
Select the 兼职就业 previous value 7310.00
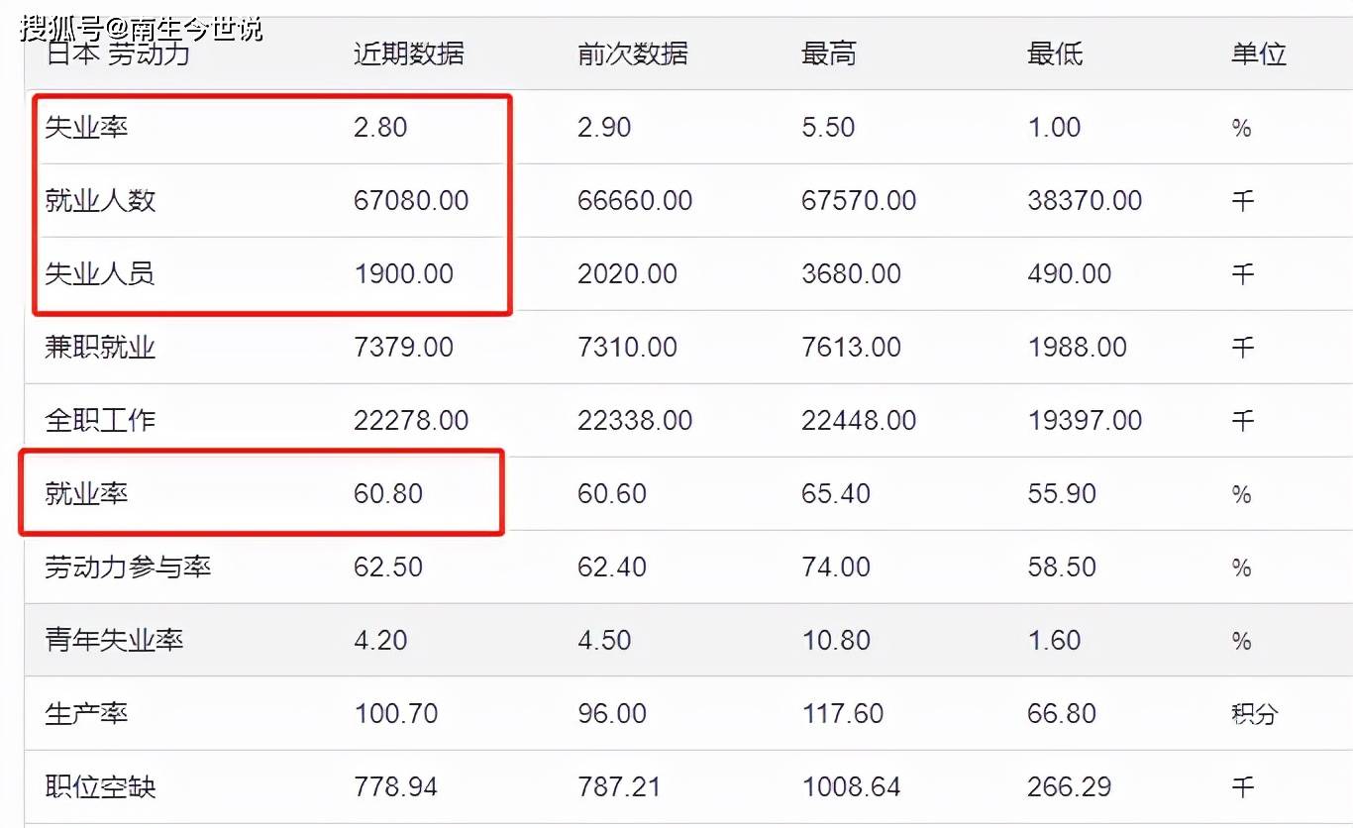628,348
